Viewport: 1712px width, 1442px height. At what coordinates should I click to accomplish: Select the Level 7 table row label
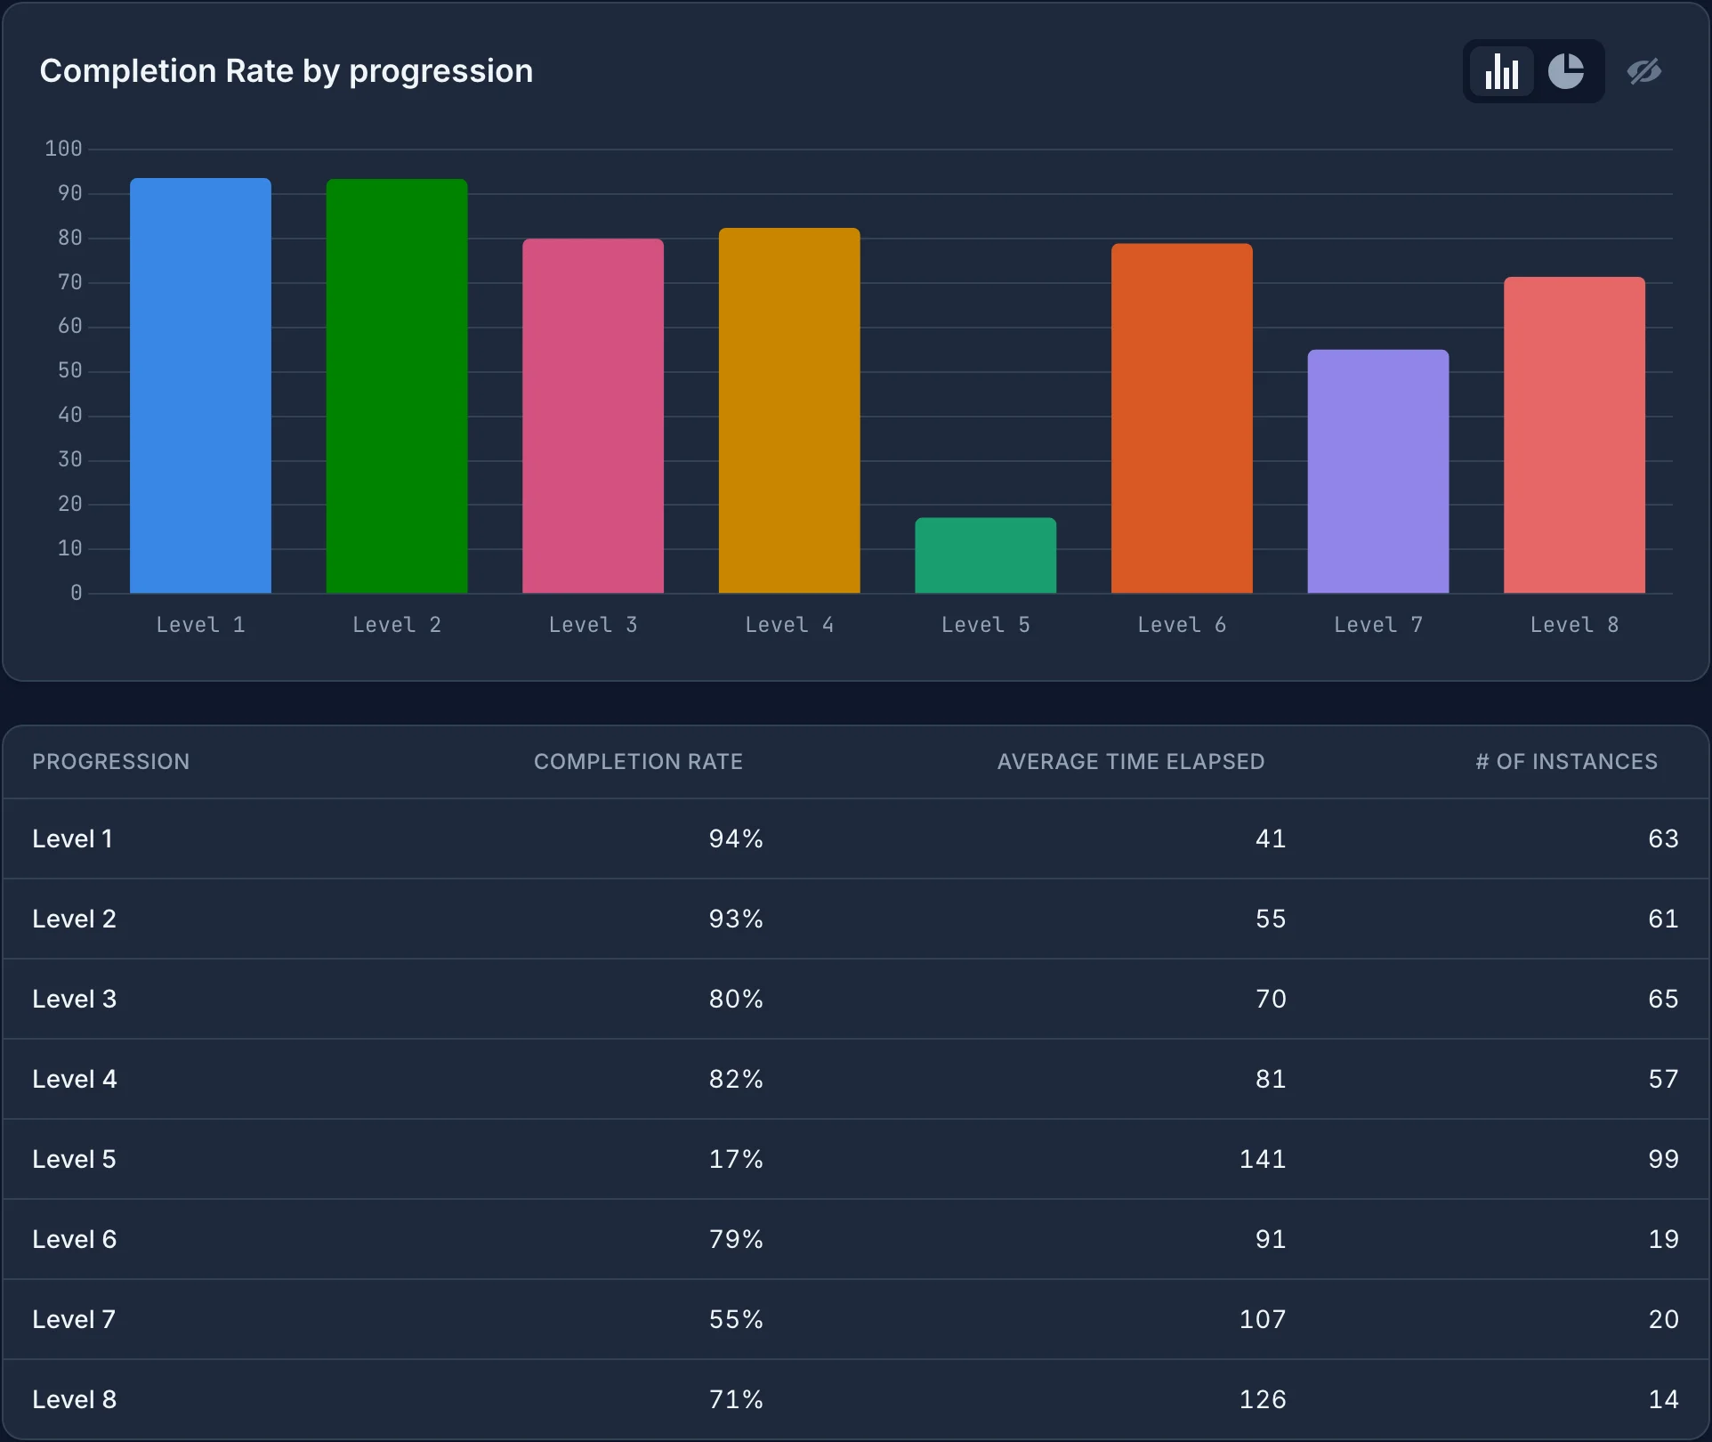pyautogui.click(x=75, y=1319)
